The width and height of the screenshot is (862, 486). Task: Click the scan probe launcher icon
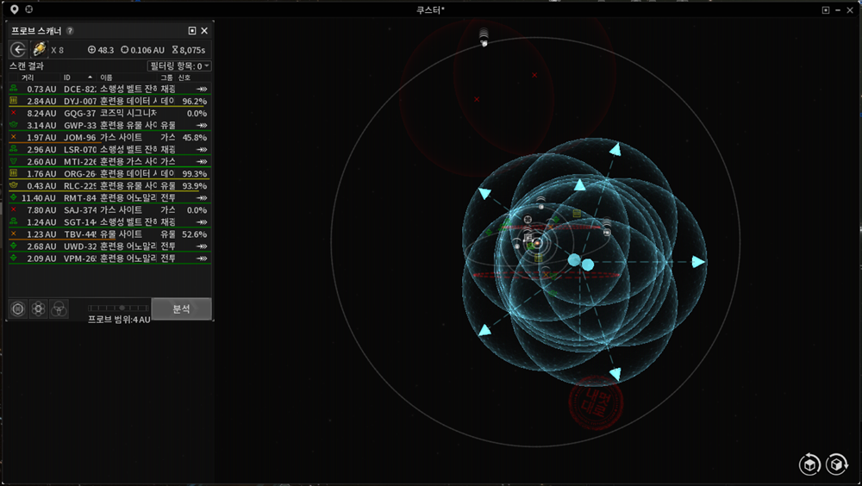tap(39, 49)
